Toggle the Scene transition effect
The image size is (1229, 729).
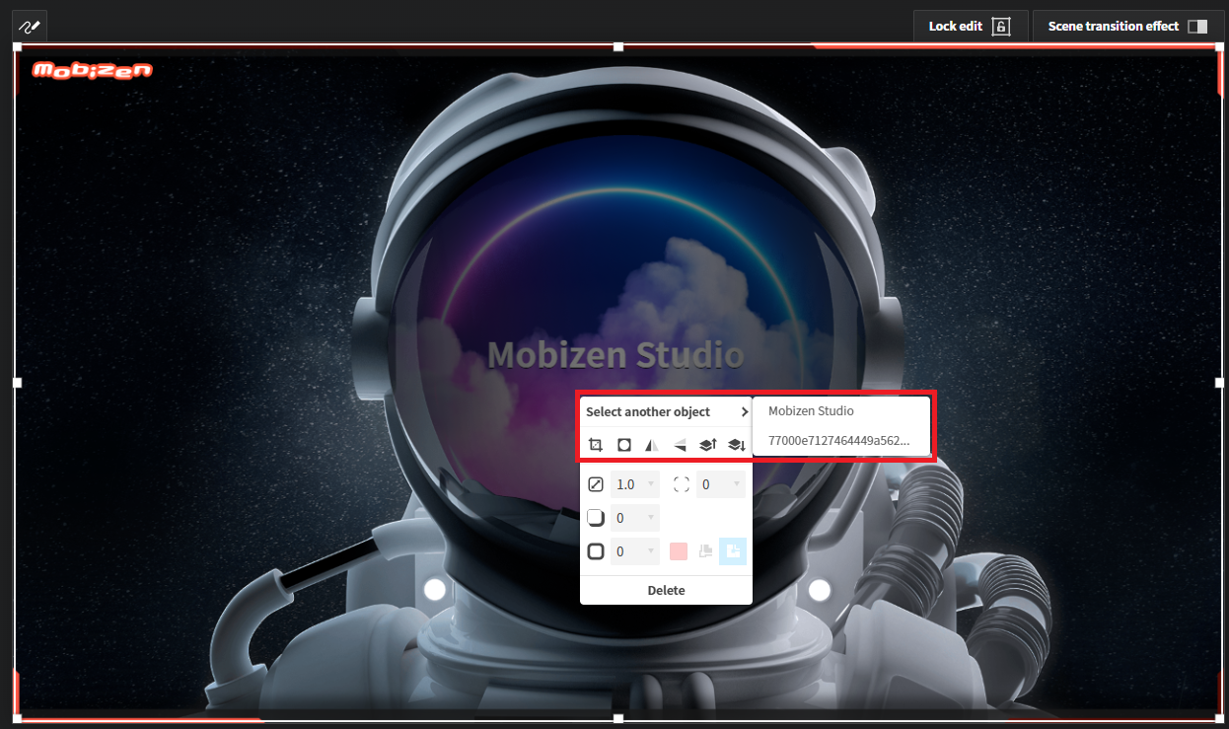pyautogui.click(x=1128, y=27)
